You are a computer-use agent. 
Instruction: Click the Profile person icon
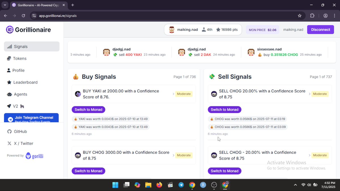click(8, 70)
